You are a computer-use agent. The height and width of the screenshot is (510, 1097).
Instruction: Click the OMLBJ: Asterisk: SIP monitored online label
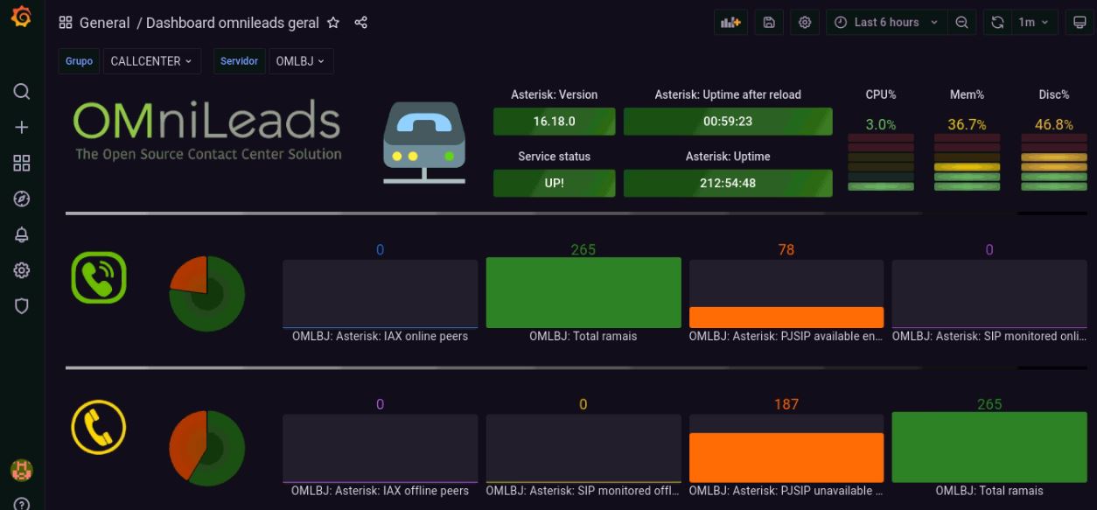989,336
